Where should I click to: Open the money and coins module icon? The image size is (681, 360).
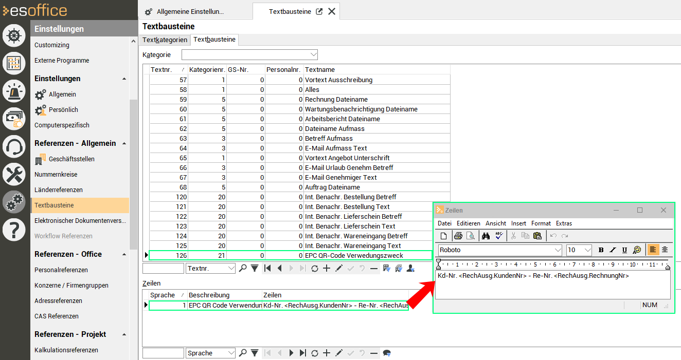coord(14,119)
